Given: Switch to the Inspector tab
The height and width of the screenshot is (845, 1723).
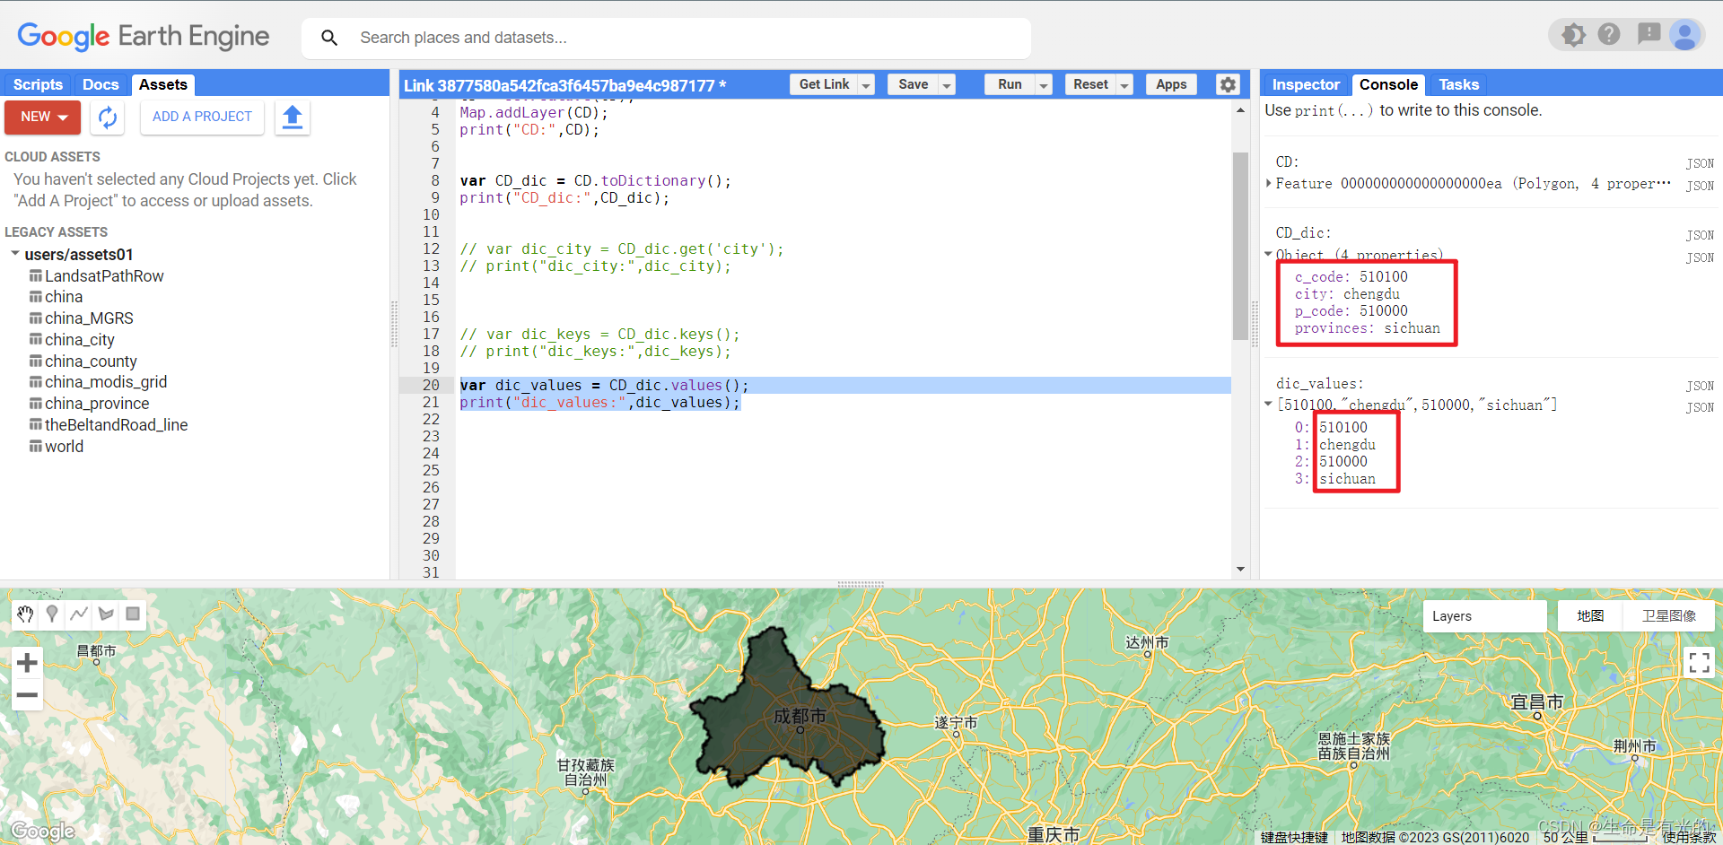Looking at the screenshot, I should (1306, 84).
